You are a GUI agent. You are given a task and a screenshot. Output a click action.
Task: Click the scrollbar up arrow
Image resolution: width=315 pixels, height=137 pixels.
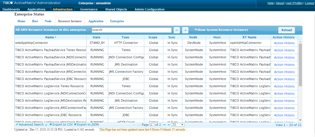tap(300, 41)
